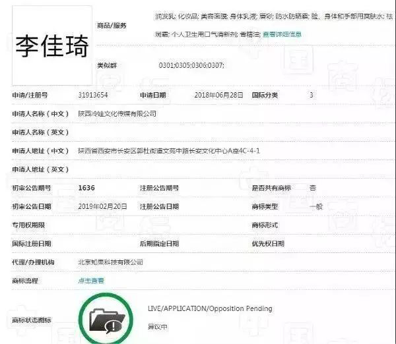Select application number 31913654
The width and height of the screenshot is (396, 344).
(x=93, y=95)
